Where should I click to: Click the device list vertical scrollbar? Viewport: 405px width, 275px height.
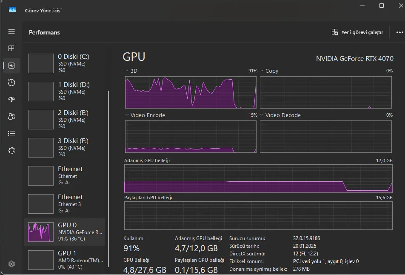[109, 170]
